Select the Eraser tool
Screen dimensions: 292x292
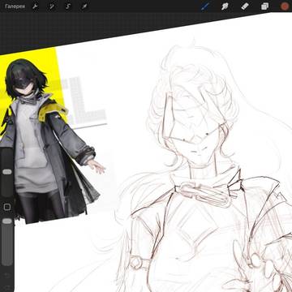pos(245,6)
